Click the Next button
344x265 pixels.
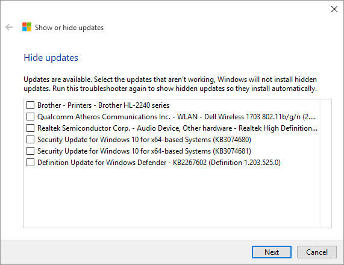pos(272,252)
